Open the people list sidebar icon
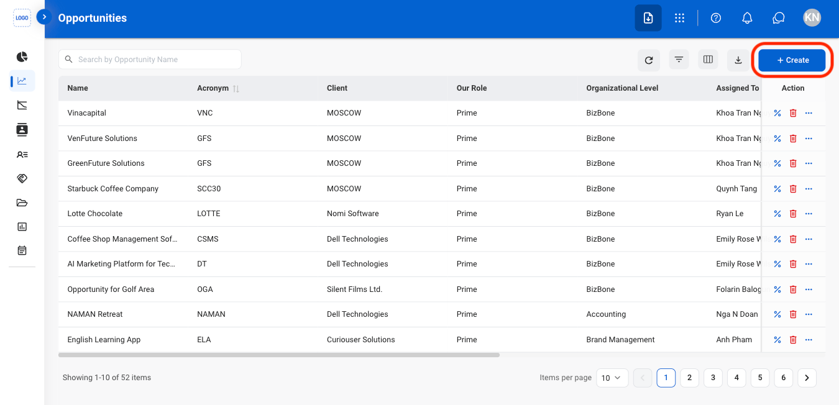 pos(22,154)
